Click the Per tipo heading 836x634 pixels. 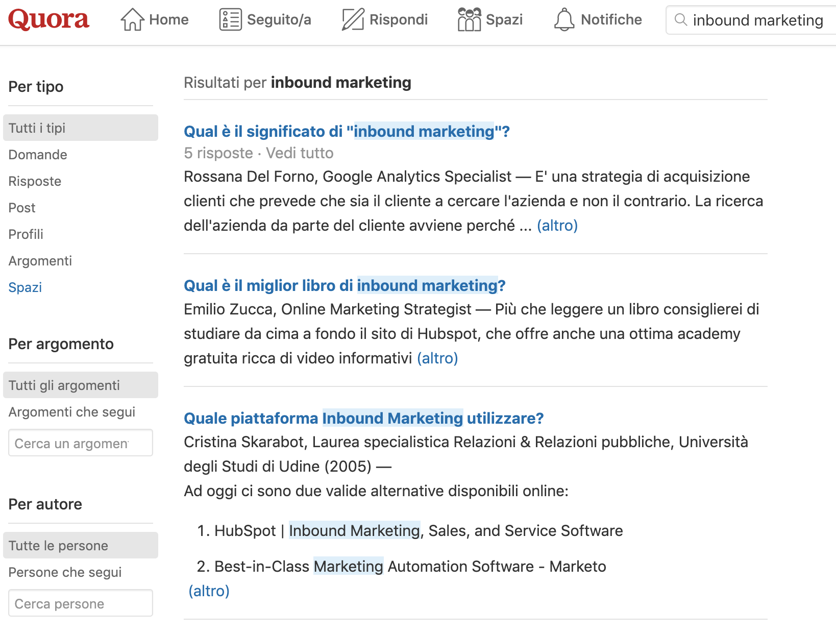36,87
